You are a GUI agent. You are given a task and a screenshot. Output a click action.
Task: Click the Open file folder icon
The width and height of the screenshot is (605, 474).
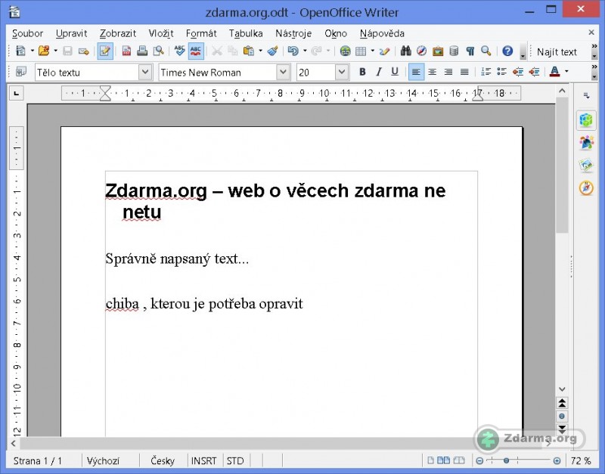[x=44, y=51]
